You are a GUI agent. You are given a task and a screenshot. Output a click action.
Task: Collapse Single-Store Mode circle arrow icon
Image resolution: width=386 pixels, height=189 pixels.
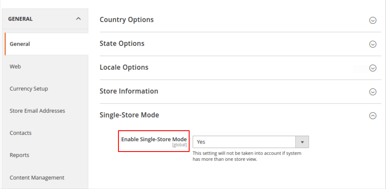click(373, 115)
